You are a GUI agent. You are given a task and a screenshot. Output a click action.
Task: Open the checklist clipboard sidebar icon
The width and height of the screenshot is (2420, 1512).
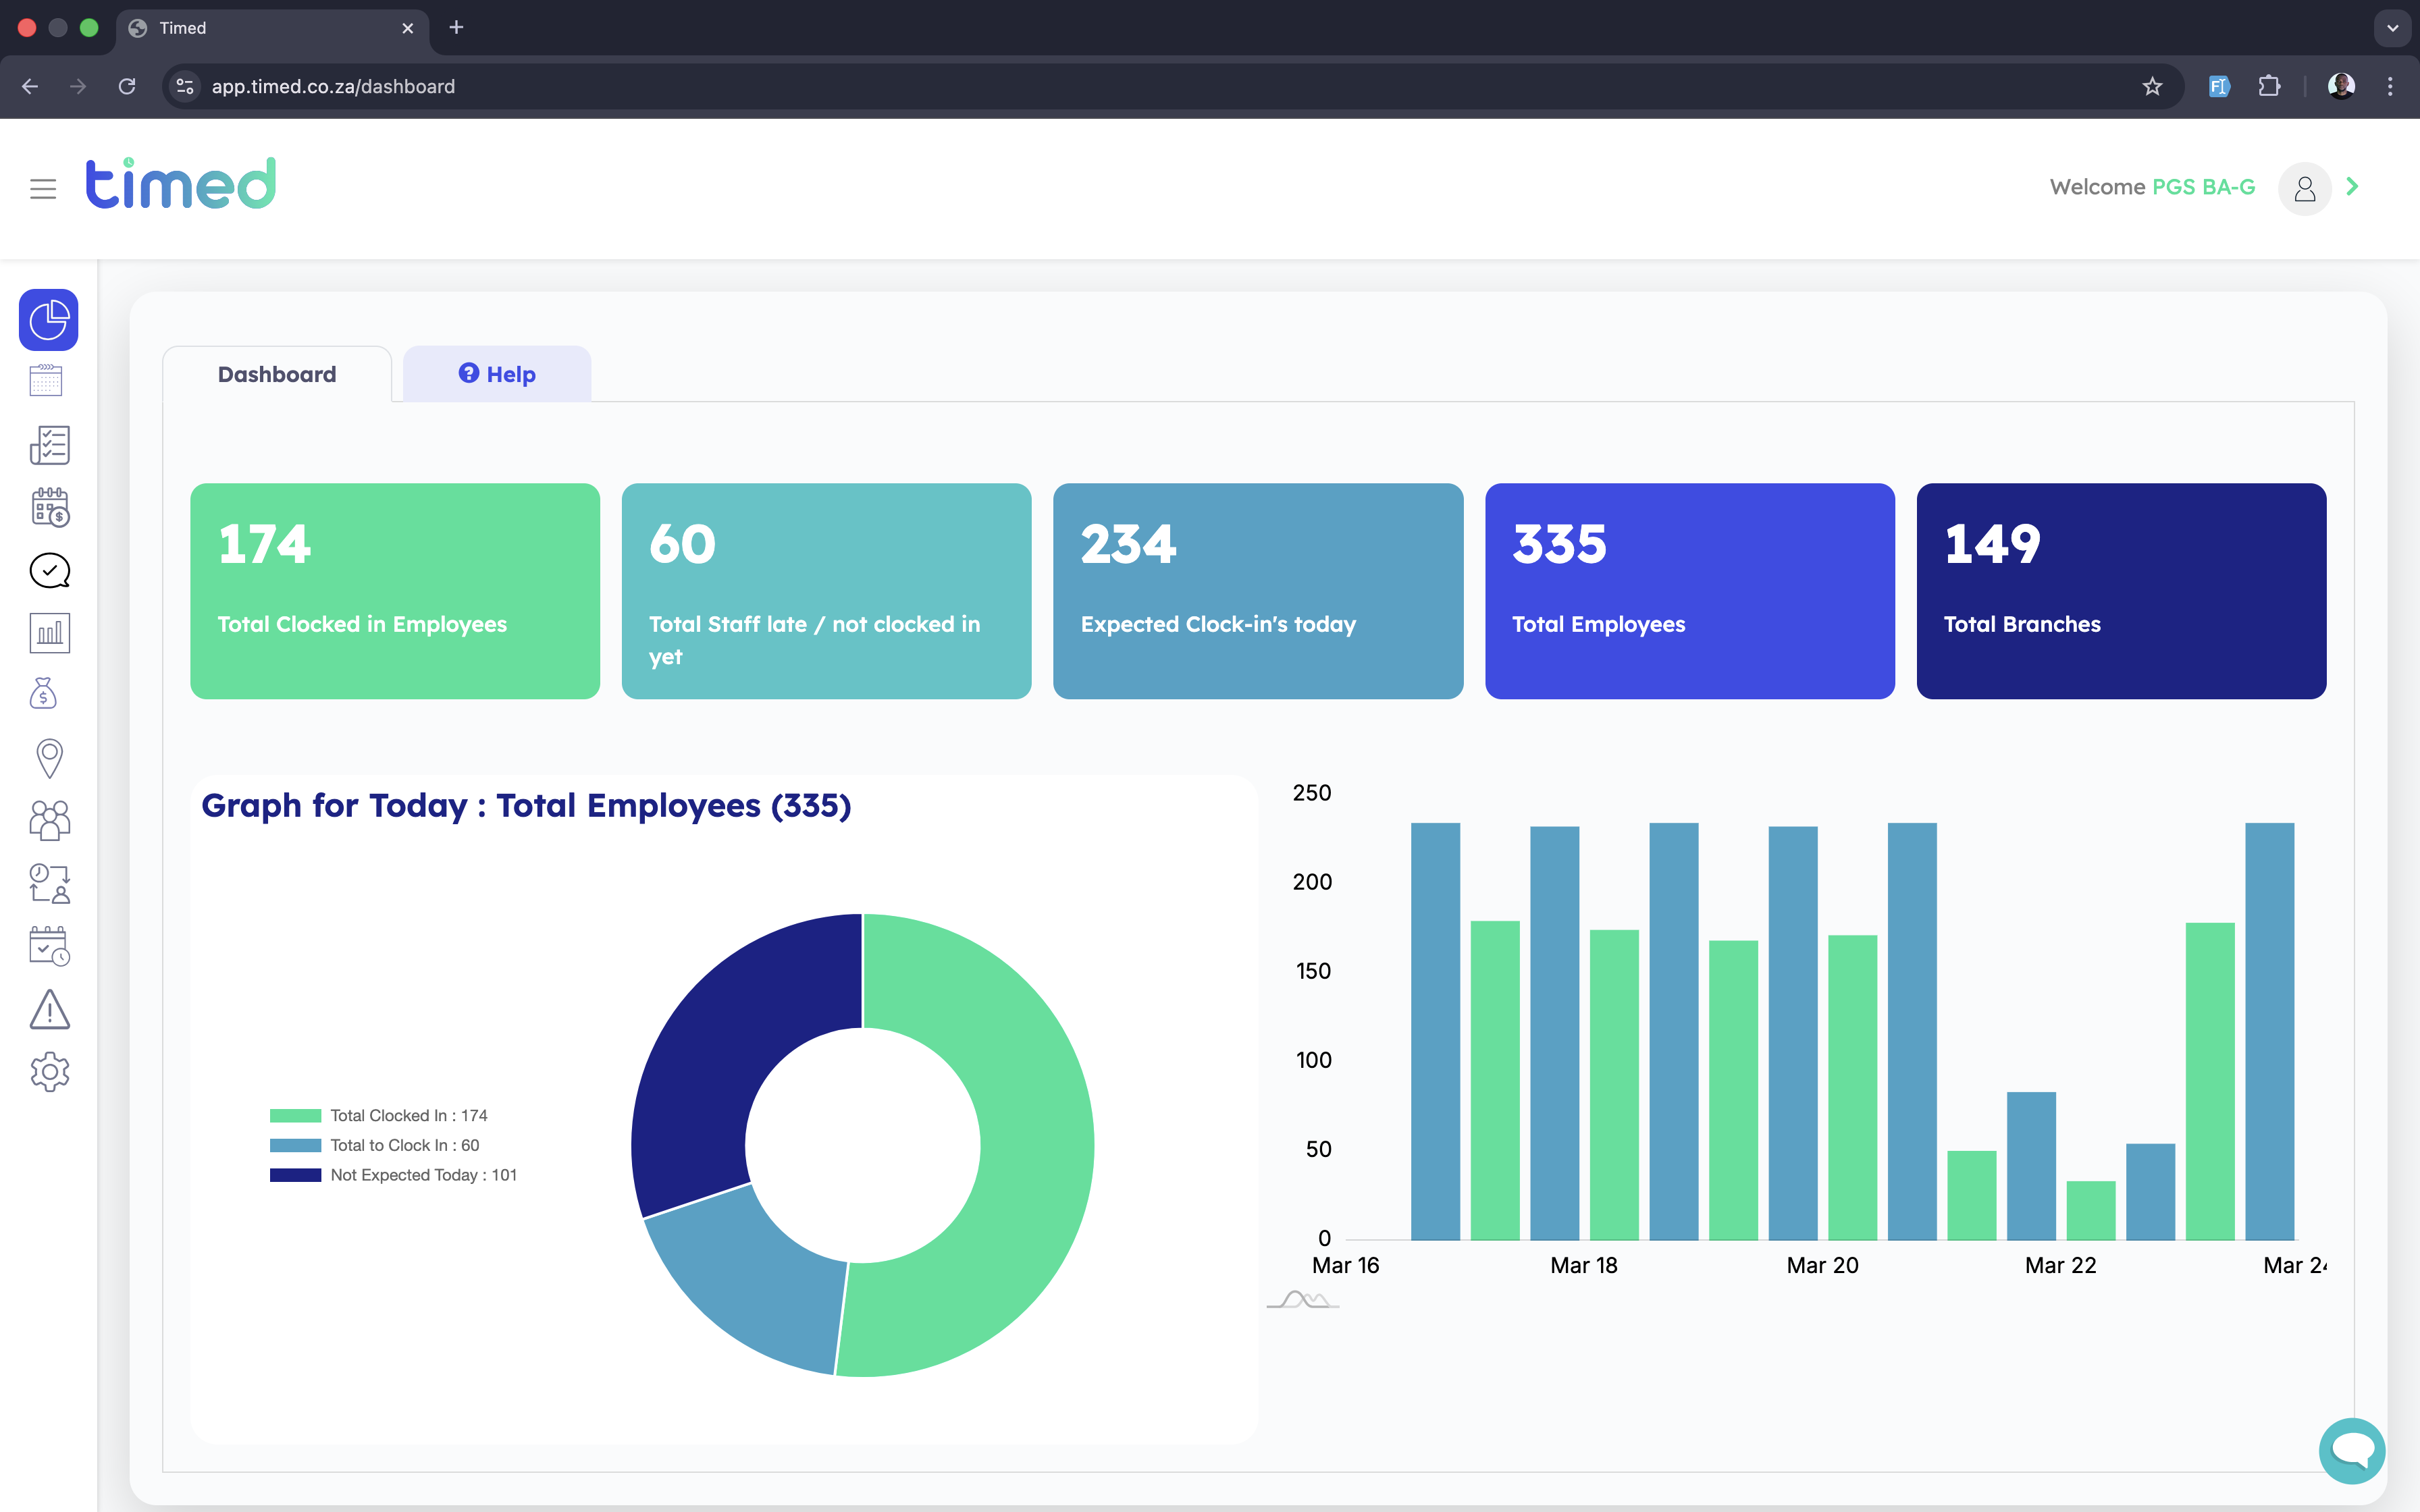click(x=49, y=445)
